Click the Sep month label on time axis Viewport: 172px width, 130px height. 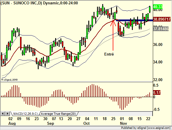pos(51,123)
